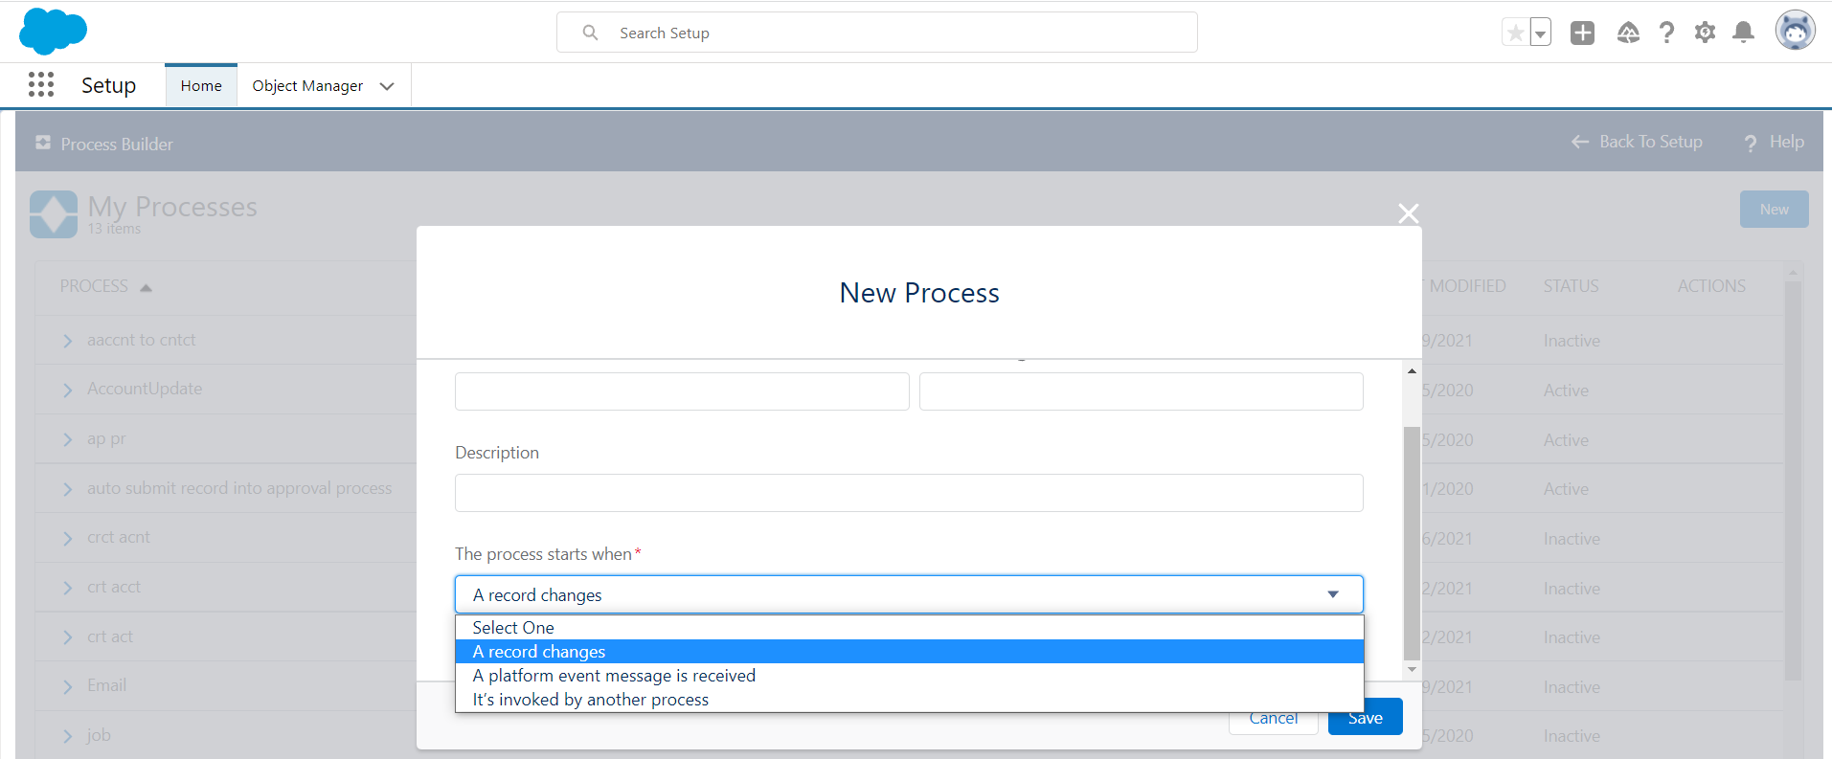Click the modal's vertical scrollbar thumb
The width and height of the screenshot is (1832, 759).
click(x=1412, y=541)
